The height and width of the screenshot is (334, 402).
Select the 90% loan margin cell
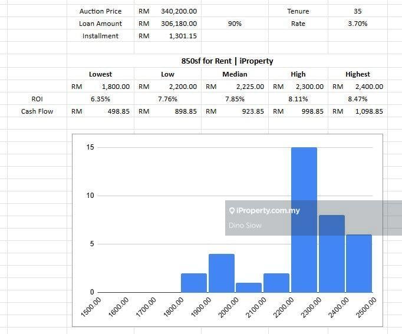point(234,24)
